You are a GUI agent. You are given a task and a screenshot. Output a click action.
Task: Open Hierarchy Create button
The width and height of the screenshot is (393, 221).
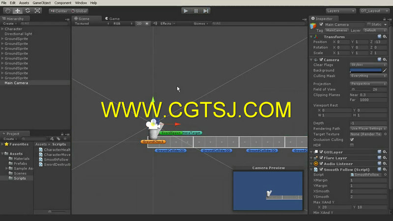point(9,24)
